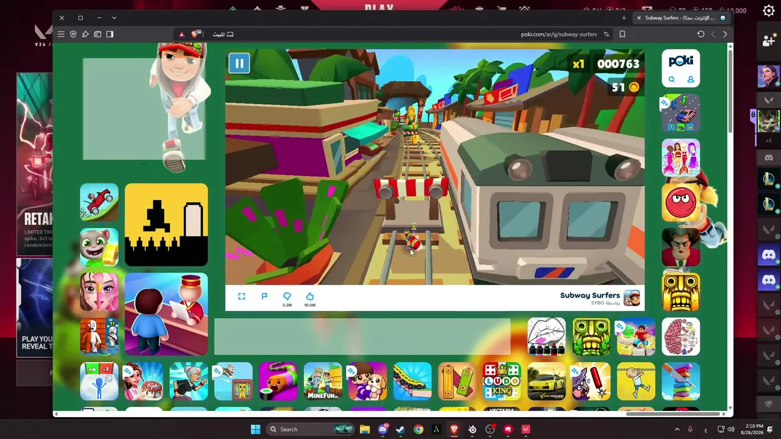This screenshot has width=781, height=439.
Task: Show hidden system tray icons
Action: click(x=677, y=429)
